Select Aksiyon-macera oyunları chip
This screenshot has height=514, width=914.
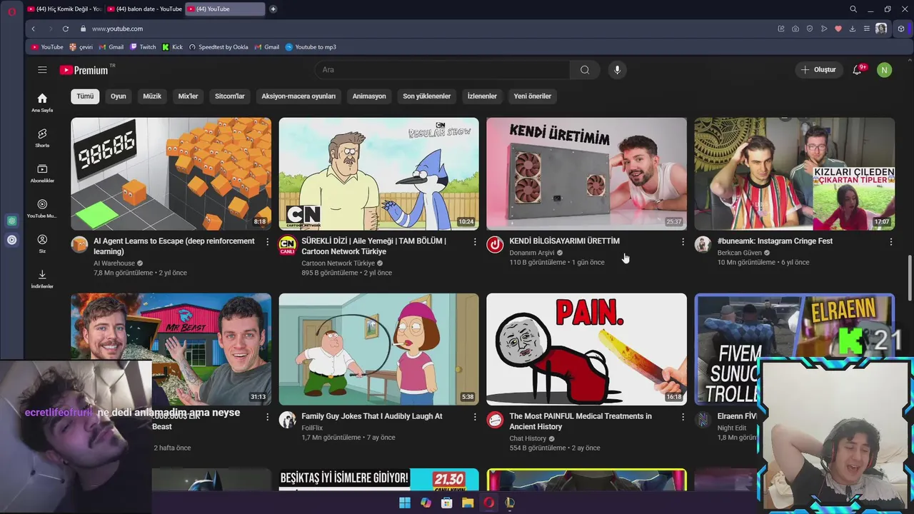coord(298,96)
